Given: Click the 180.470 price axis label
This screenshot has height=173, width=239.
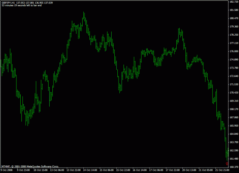Looking at the screenshot, I should coord(234,18).
